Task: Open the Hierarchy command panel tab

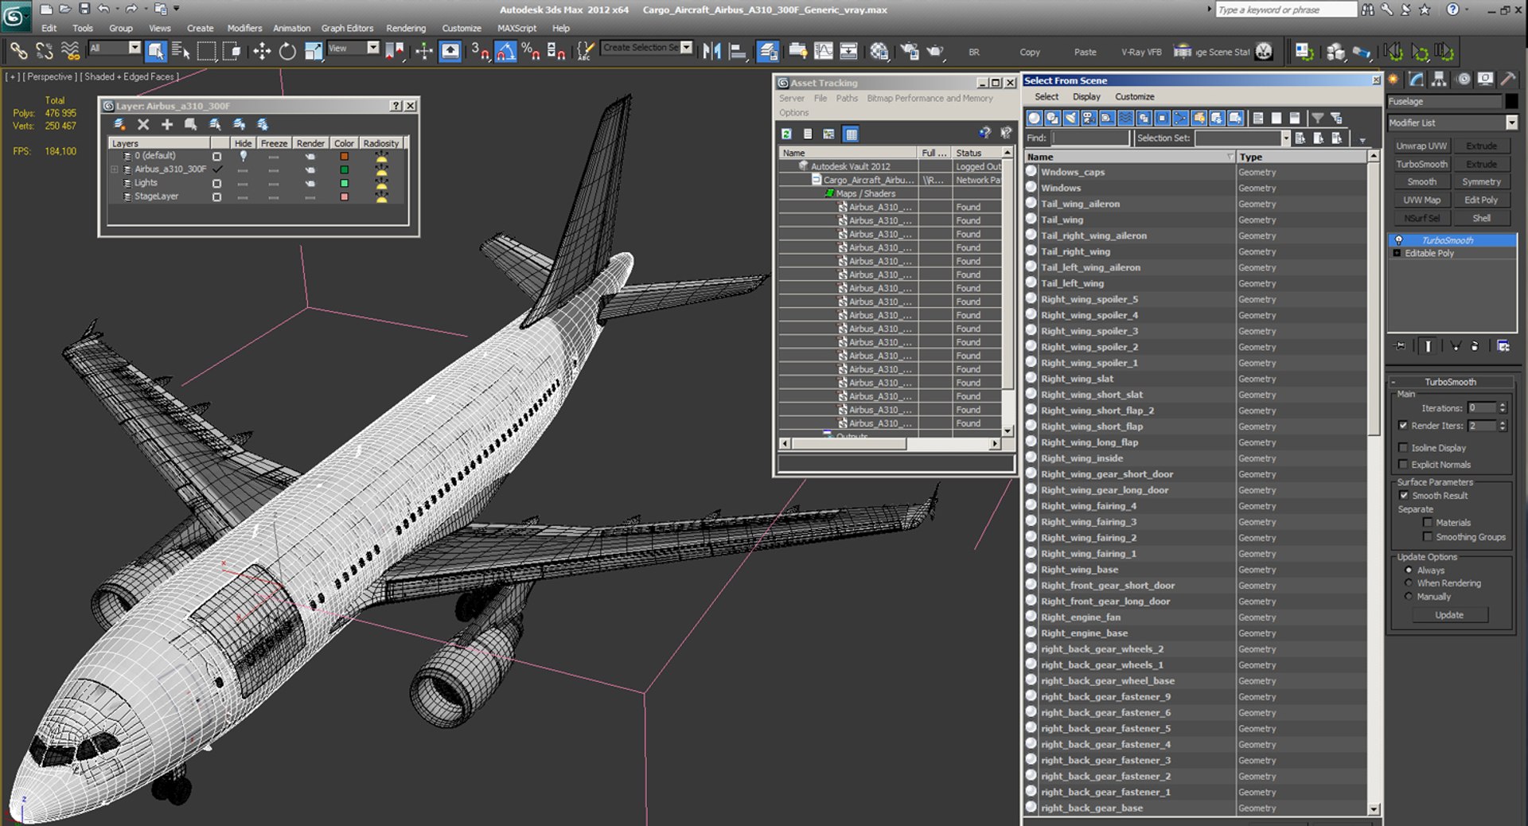Action: point(1439,79)
